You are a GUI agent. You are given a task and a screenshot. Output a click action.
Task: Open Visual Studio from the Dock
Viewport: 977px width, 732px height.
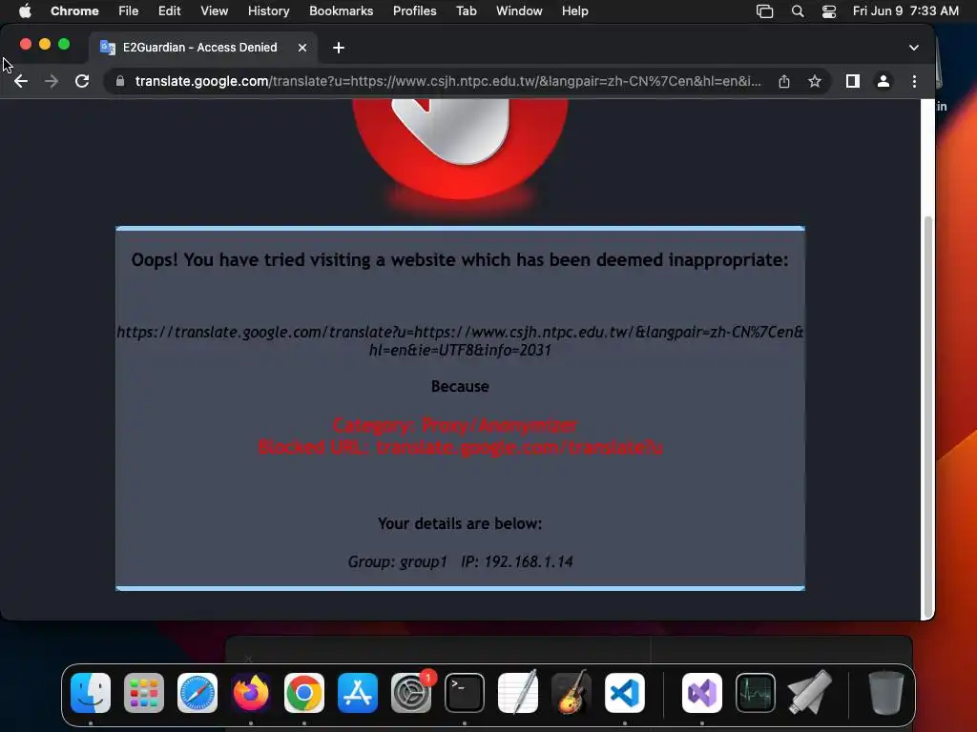[702, 693]
